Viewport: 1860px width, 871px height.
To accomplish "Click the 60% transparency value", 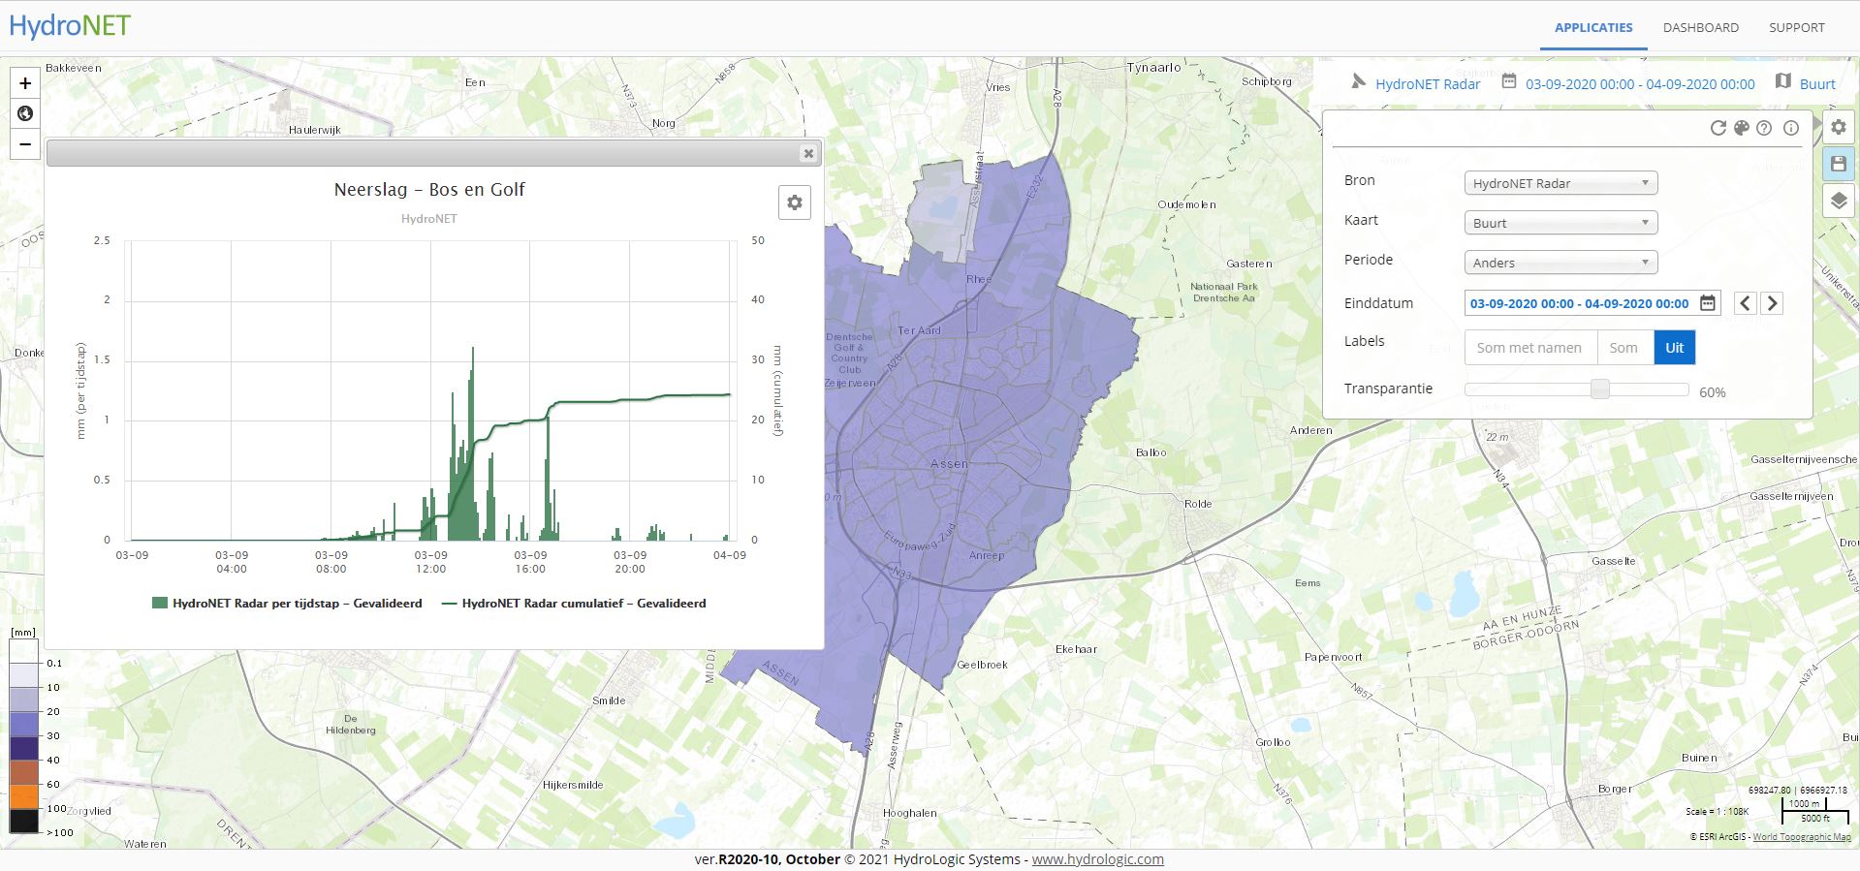I will 1712,392.
